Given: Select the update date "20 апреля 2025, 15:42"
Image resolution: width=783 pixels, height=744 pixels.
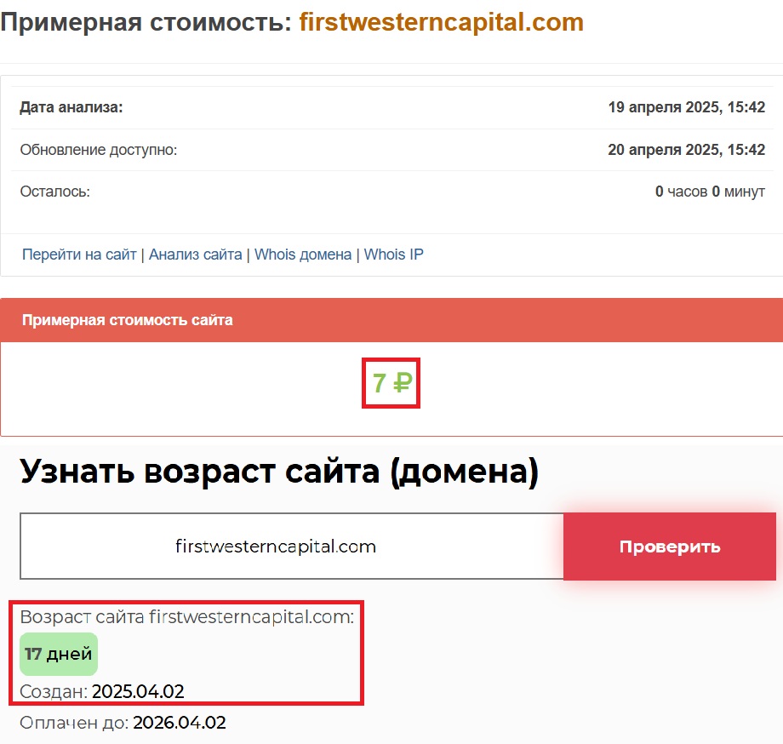Looking at the screenshot, I should click(x=686, y=150).
